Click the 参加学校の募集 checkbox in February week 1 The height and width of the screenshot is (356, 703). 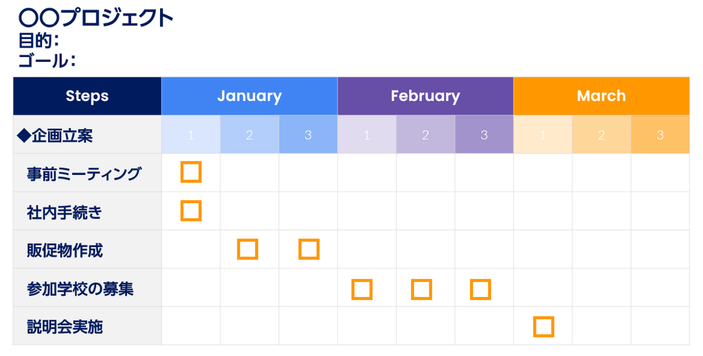pos(362,290)
